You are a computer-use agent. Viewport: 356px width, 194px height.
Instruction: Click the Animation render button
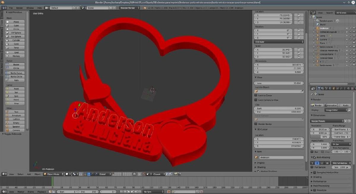330,105
